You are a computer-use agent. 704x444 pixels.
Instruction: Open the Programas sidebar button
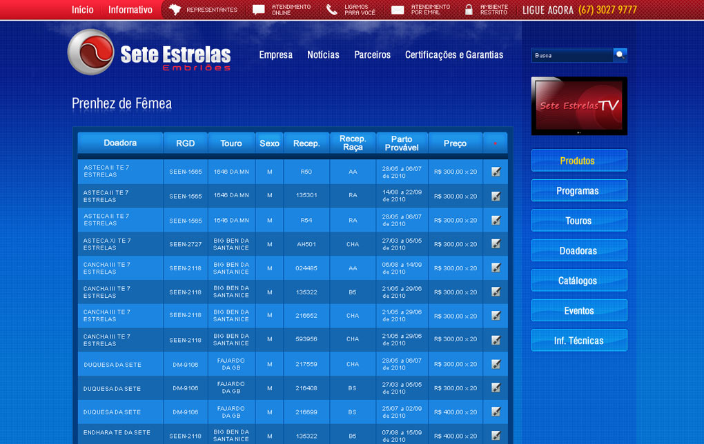pyautogui.click(x=579, y=190)
